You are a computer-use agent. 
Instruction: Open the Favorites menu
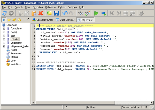38,7
